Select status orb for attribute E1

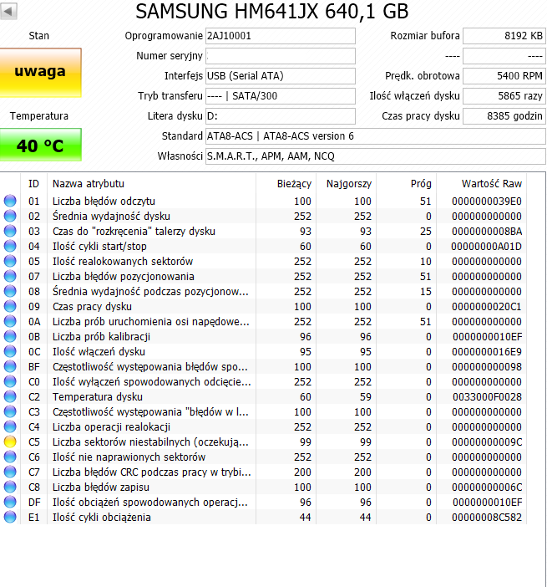point(10,517)
